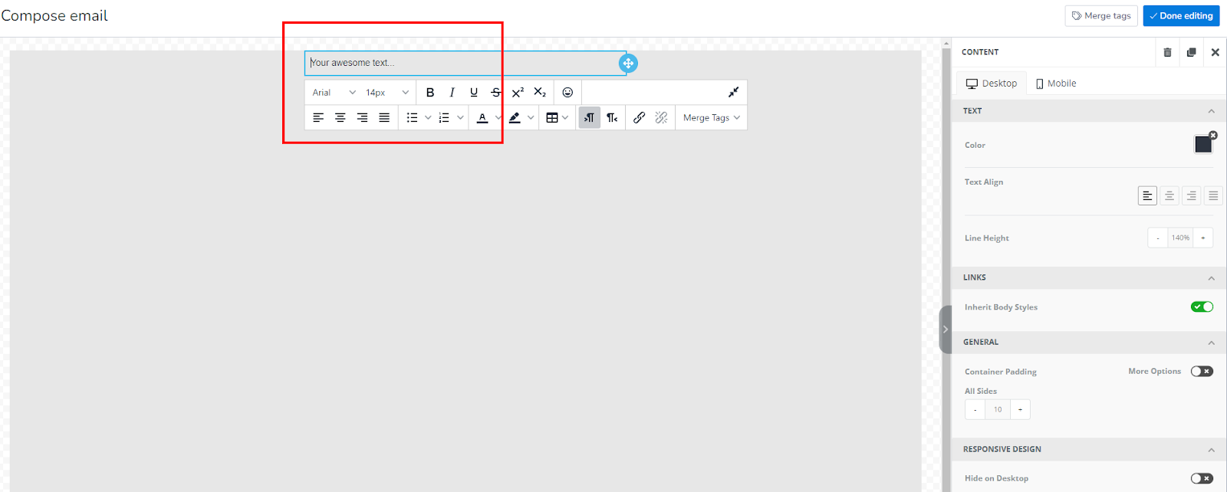Delete the content block with trash icon

pos(1167,52)
